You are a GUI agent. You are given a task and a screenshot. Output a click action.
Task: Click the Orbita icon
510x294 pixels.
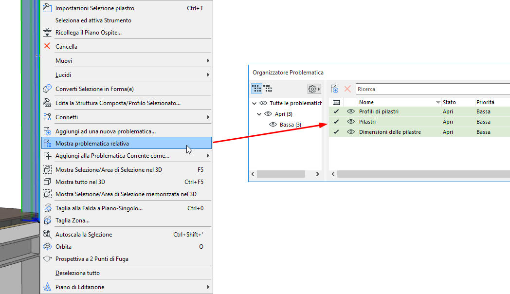(47, 246)
